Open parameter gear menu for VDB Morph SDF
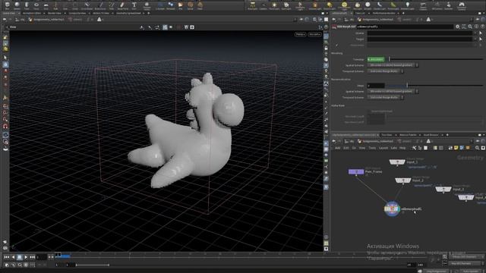Screen dimensions: 486x273 457,27
